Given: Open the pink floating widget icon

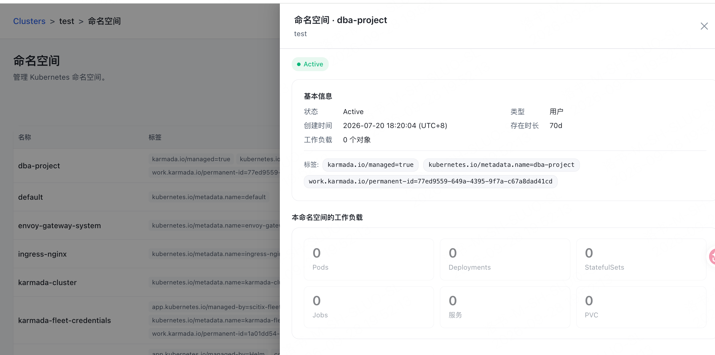Looking at the screenshot, I should point(712,257).
